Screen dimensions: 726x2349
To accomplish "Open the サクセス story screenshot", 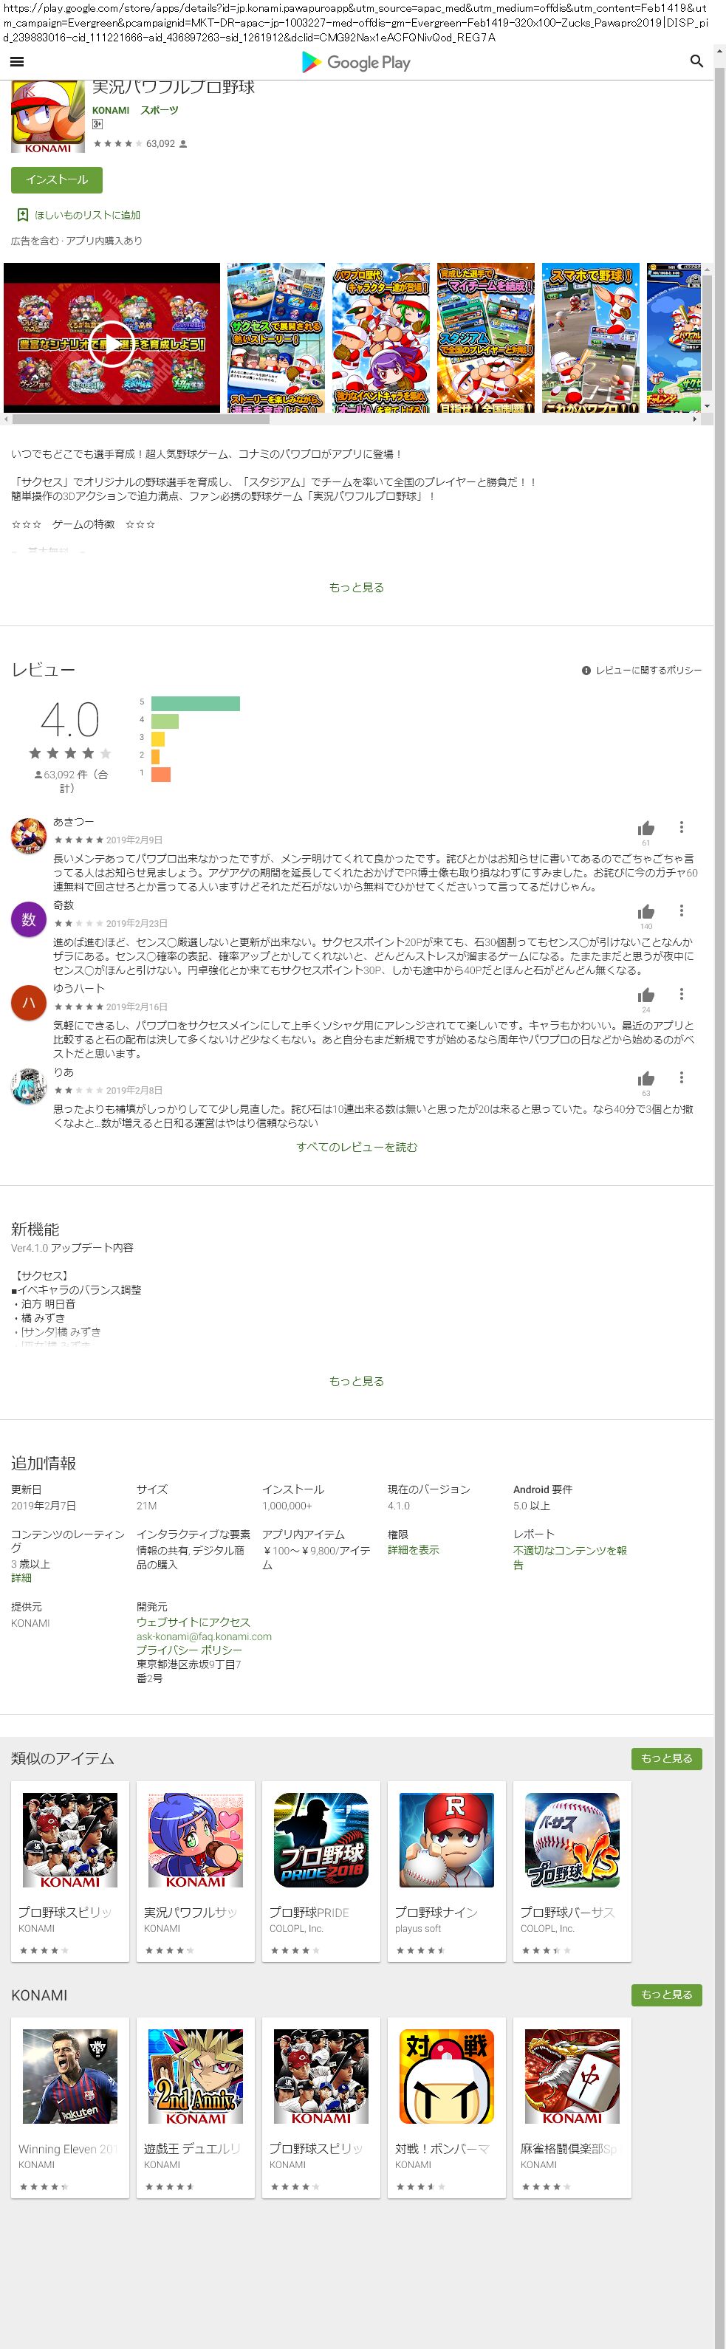I will [275, 337].
